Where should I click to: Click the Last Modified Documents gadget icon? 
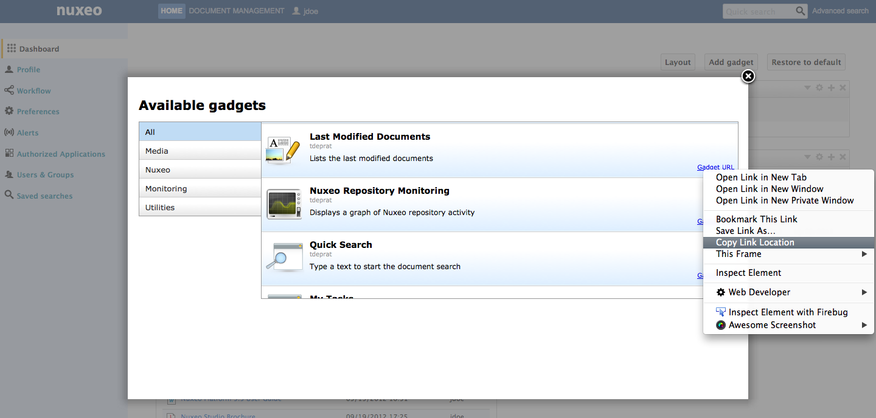coord(283,150)
